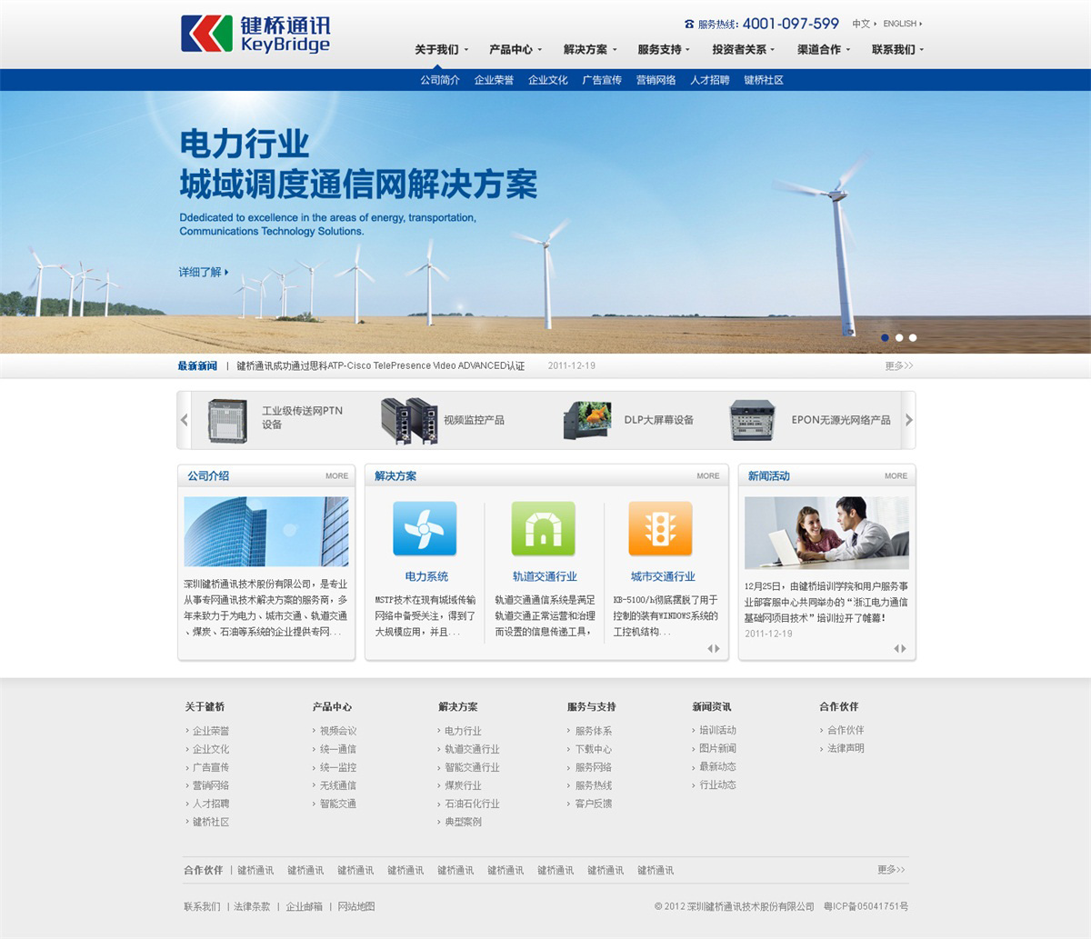Viewport: 1091px width, 939px height.
Task: Click the phone icon beside 服务热线
Action: [688, 25]
